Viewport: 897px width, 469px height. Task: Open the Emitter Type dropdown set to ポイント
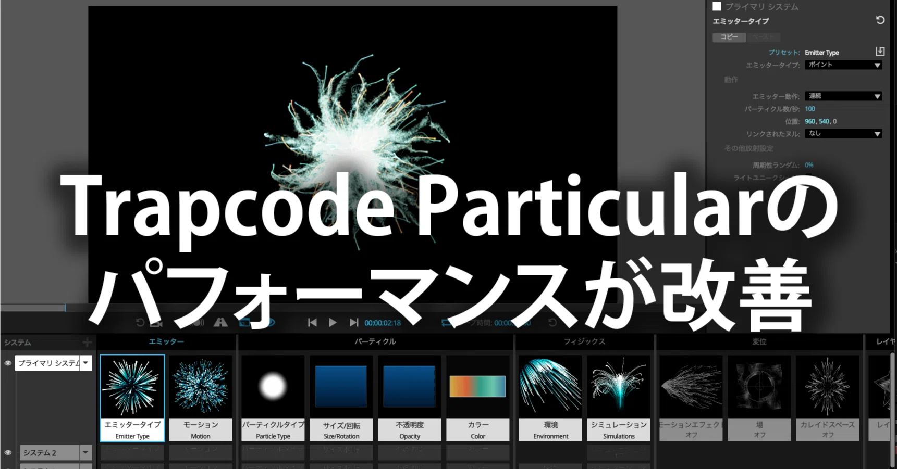point(843,65)
